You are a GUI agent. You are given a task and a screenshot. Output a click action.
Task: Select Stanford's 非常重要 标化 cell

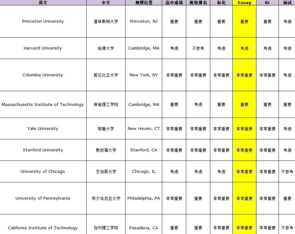(221, 150)
